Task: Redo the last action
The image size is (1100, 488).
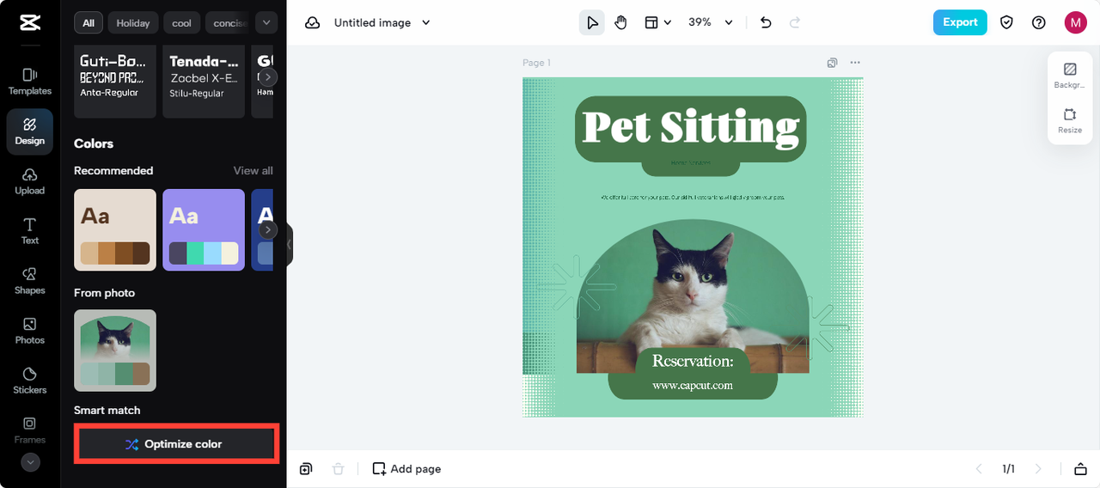Action: pyautogui.click(x=795, y=22)
